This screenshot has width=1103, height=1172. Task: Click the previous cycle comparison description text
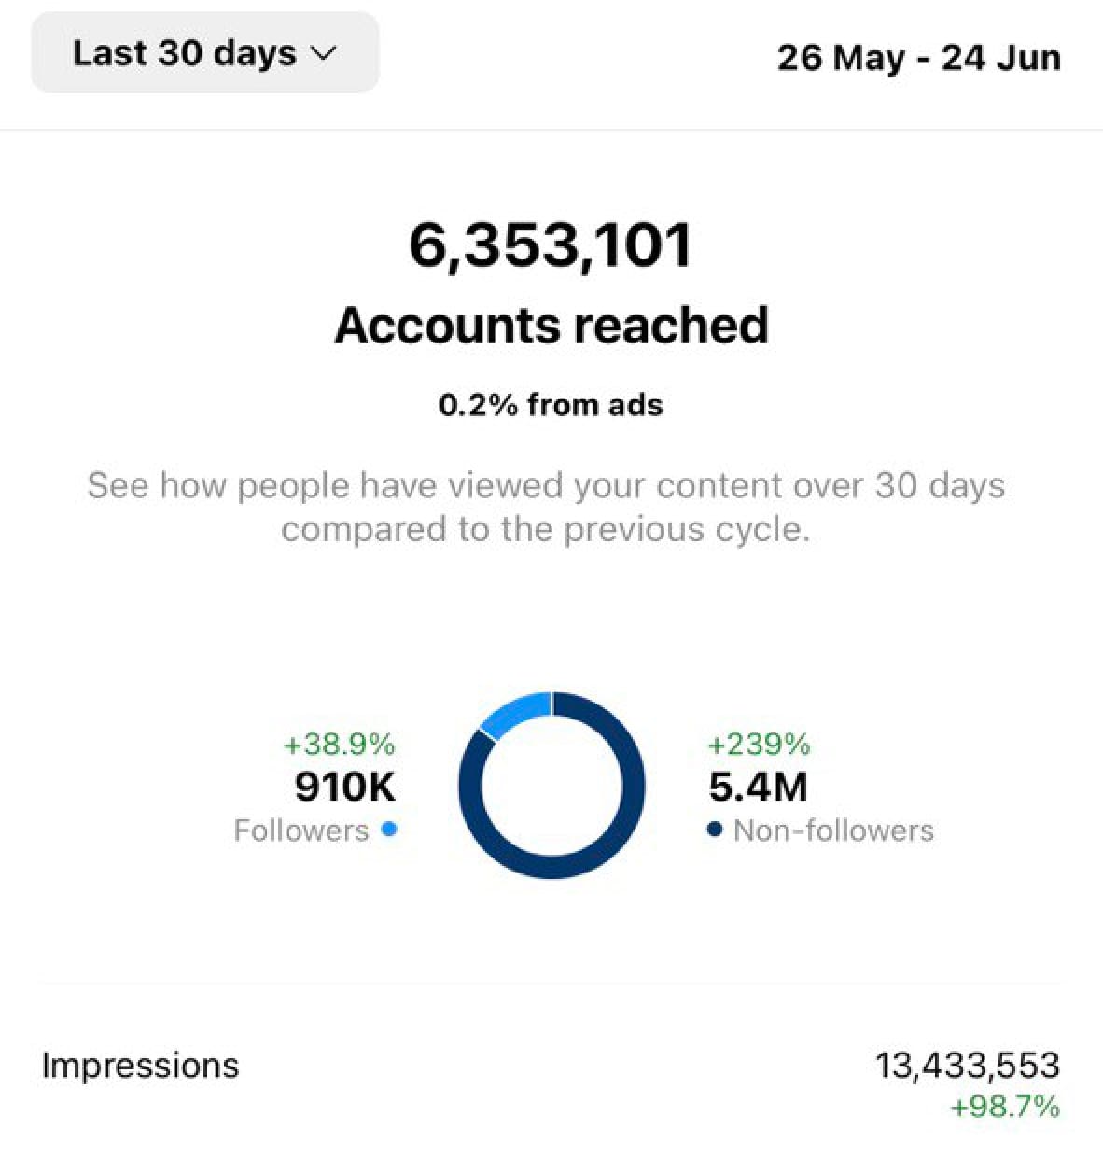[547, 507]
